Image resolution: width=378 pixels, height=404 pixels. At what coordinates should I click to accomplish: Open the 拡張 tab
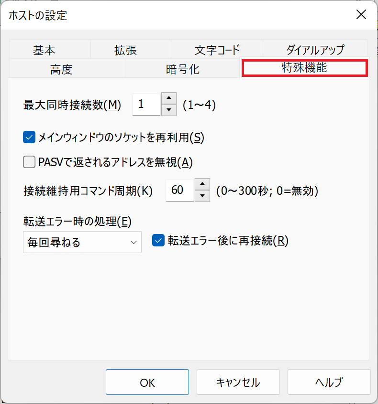click(x=125, y=50)
